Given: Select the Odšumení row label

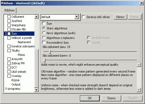Looking at the screenshot, I should [x=18, y=17].
